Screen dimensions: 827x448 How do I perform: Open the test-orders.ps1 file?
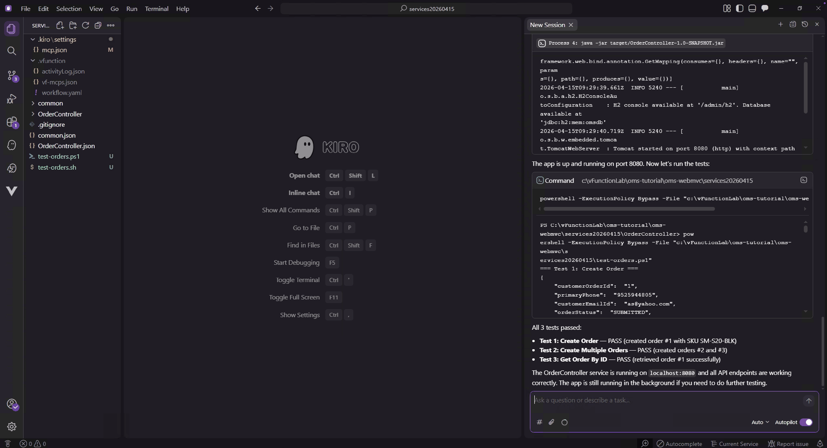point(59,156)
